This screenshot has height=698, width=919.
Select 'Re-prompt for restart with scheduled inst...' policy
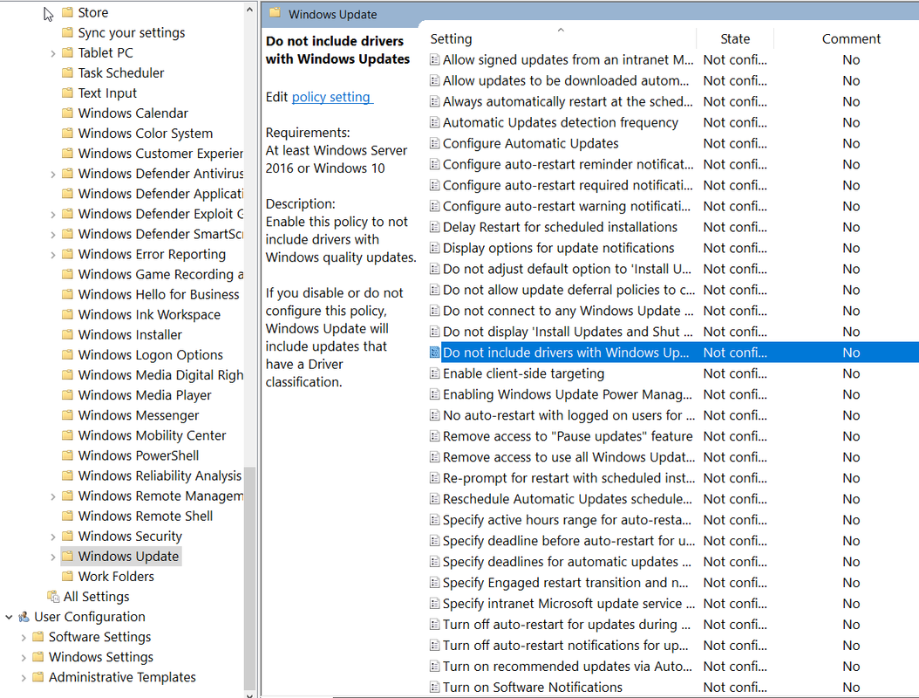568,478
